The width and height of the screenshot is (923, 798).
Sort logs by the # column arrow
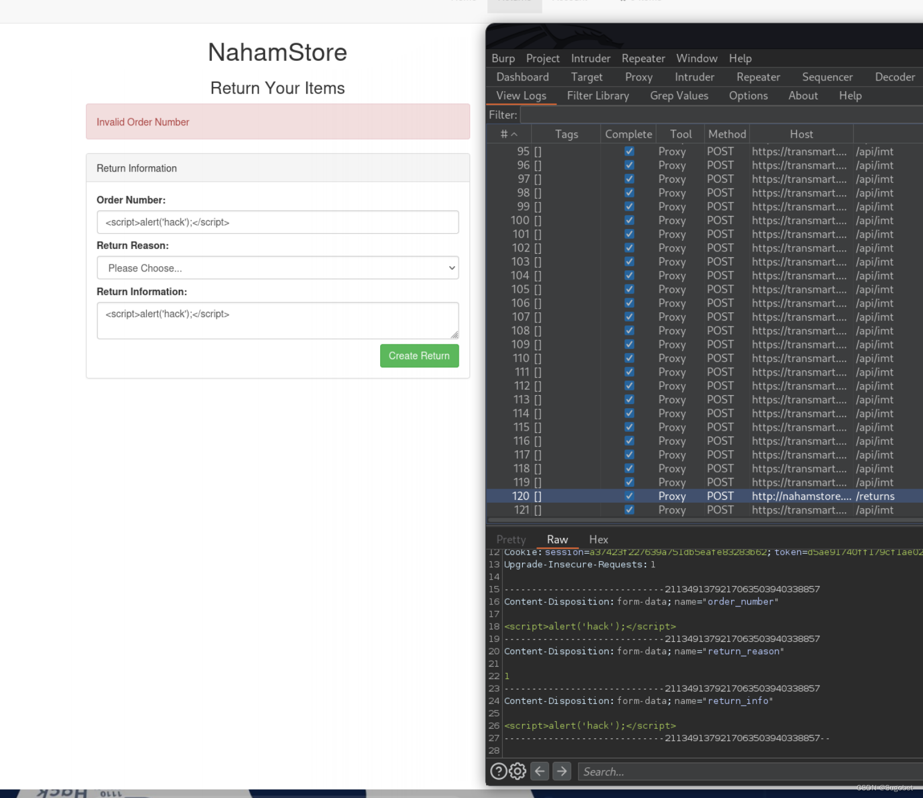click(x=514, y=134)
